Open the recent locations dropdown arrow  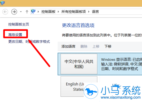coord(21,12)
